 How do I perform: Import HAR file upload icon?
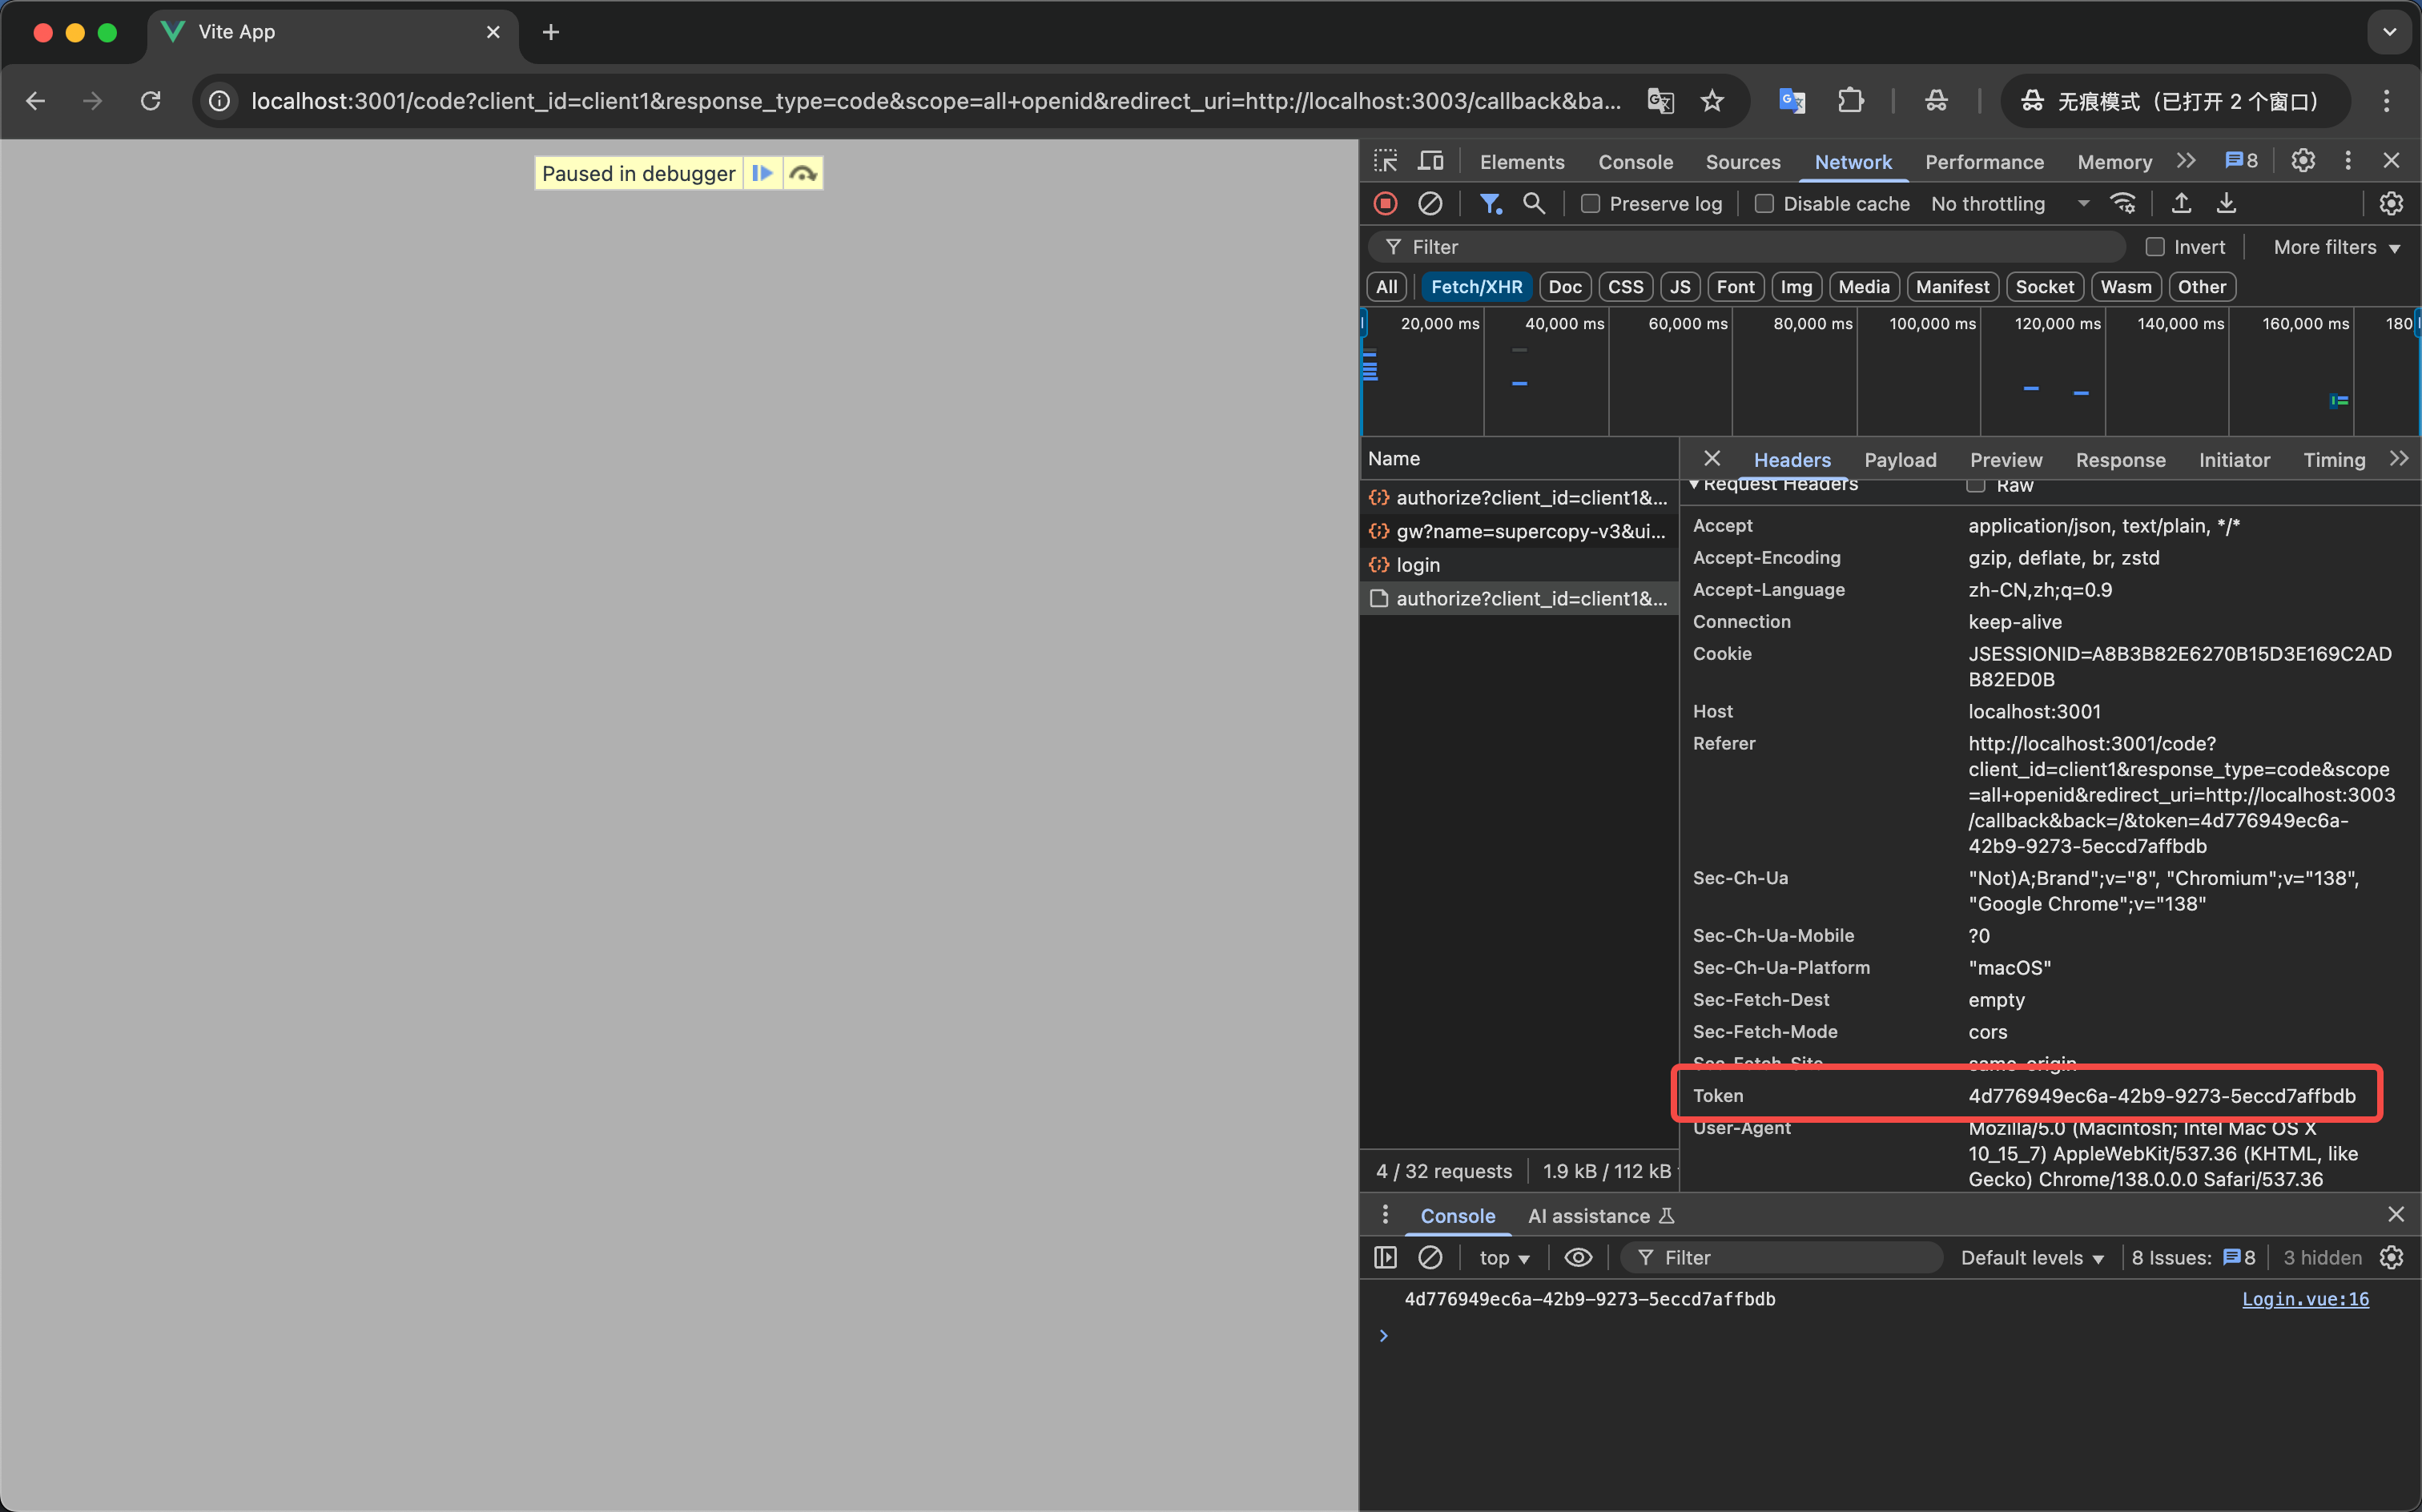coord(2182,204)
